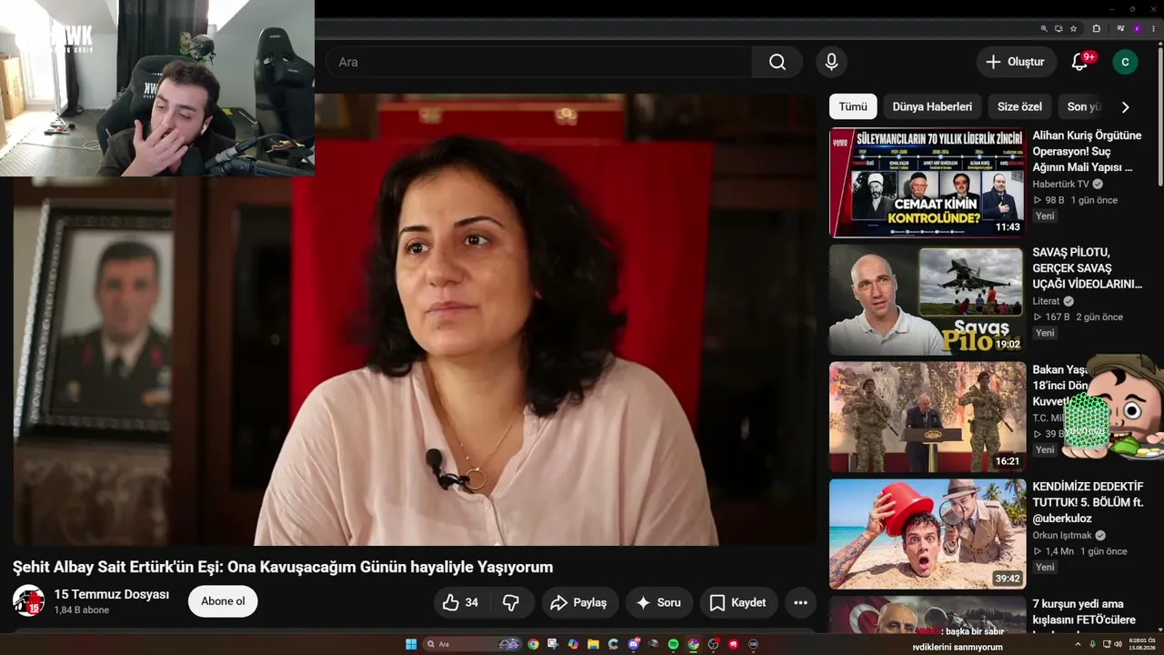Image resolution: width=1164 pixels, height=655 pixels.
Task: Open the Chrome extensions puzzle icon
Action: [x=1097, y=29]
